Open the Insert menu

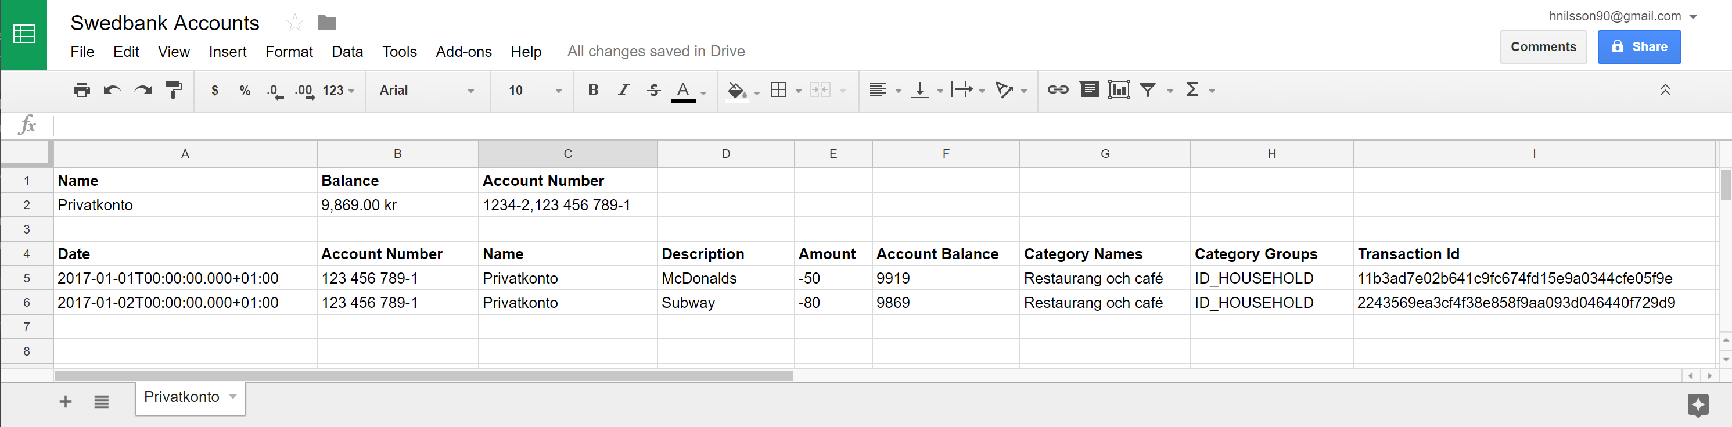coord(227,52)
